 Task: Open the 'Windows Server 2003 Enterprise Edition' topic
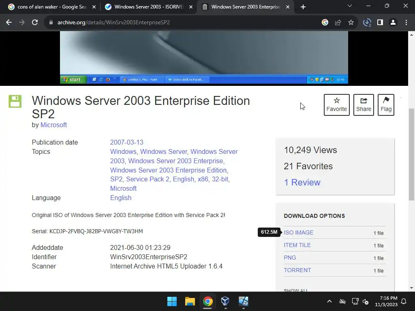point(169,170)
